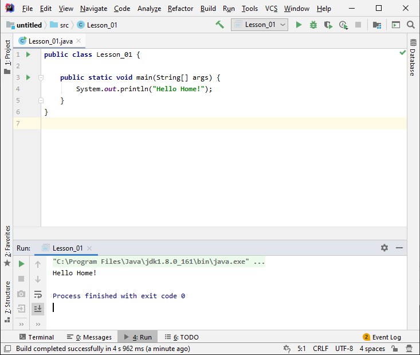Image resolution: width=420 pixels, height=355 pixels.
Task: Click the src breadcrumb in navigation bar
Action: point(64,25)
